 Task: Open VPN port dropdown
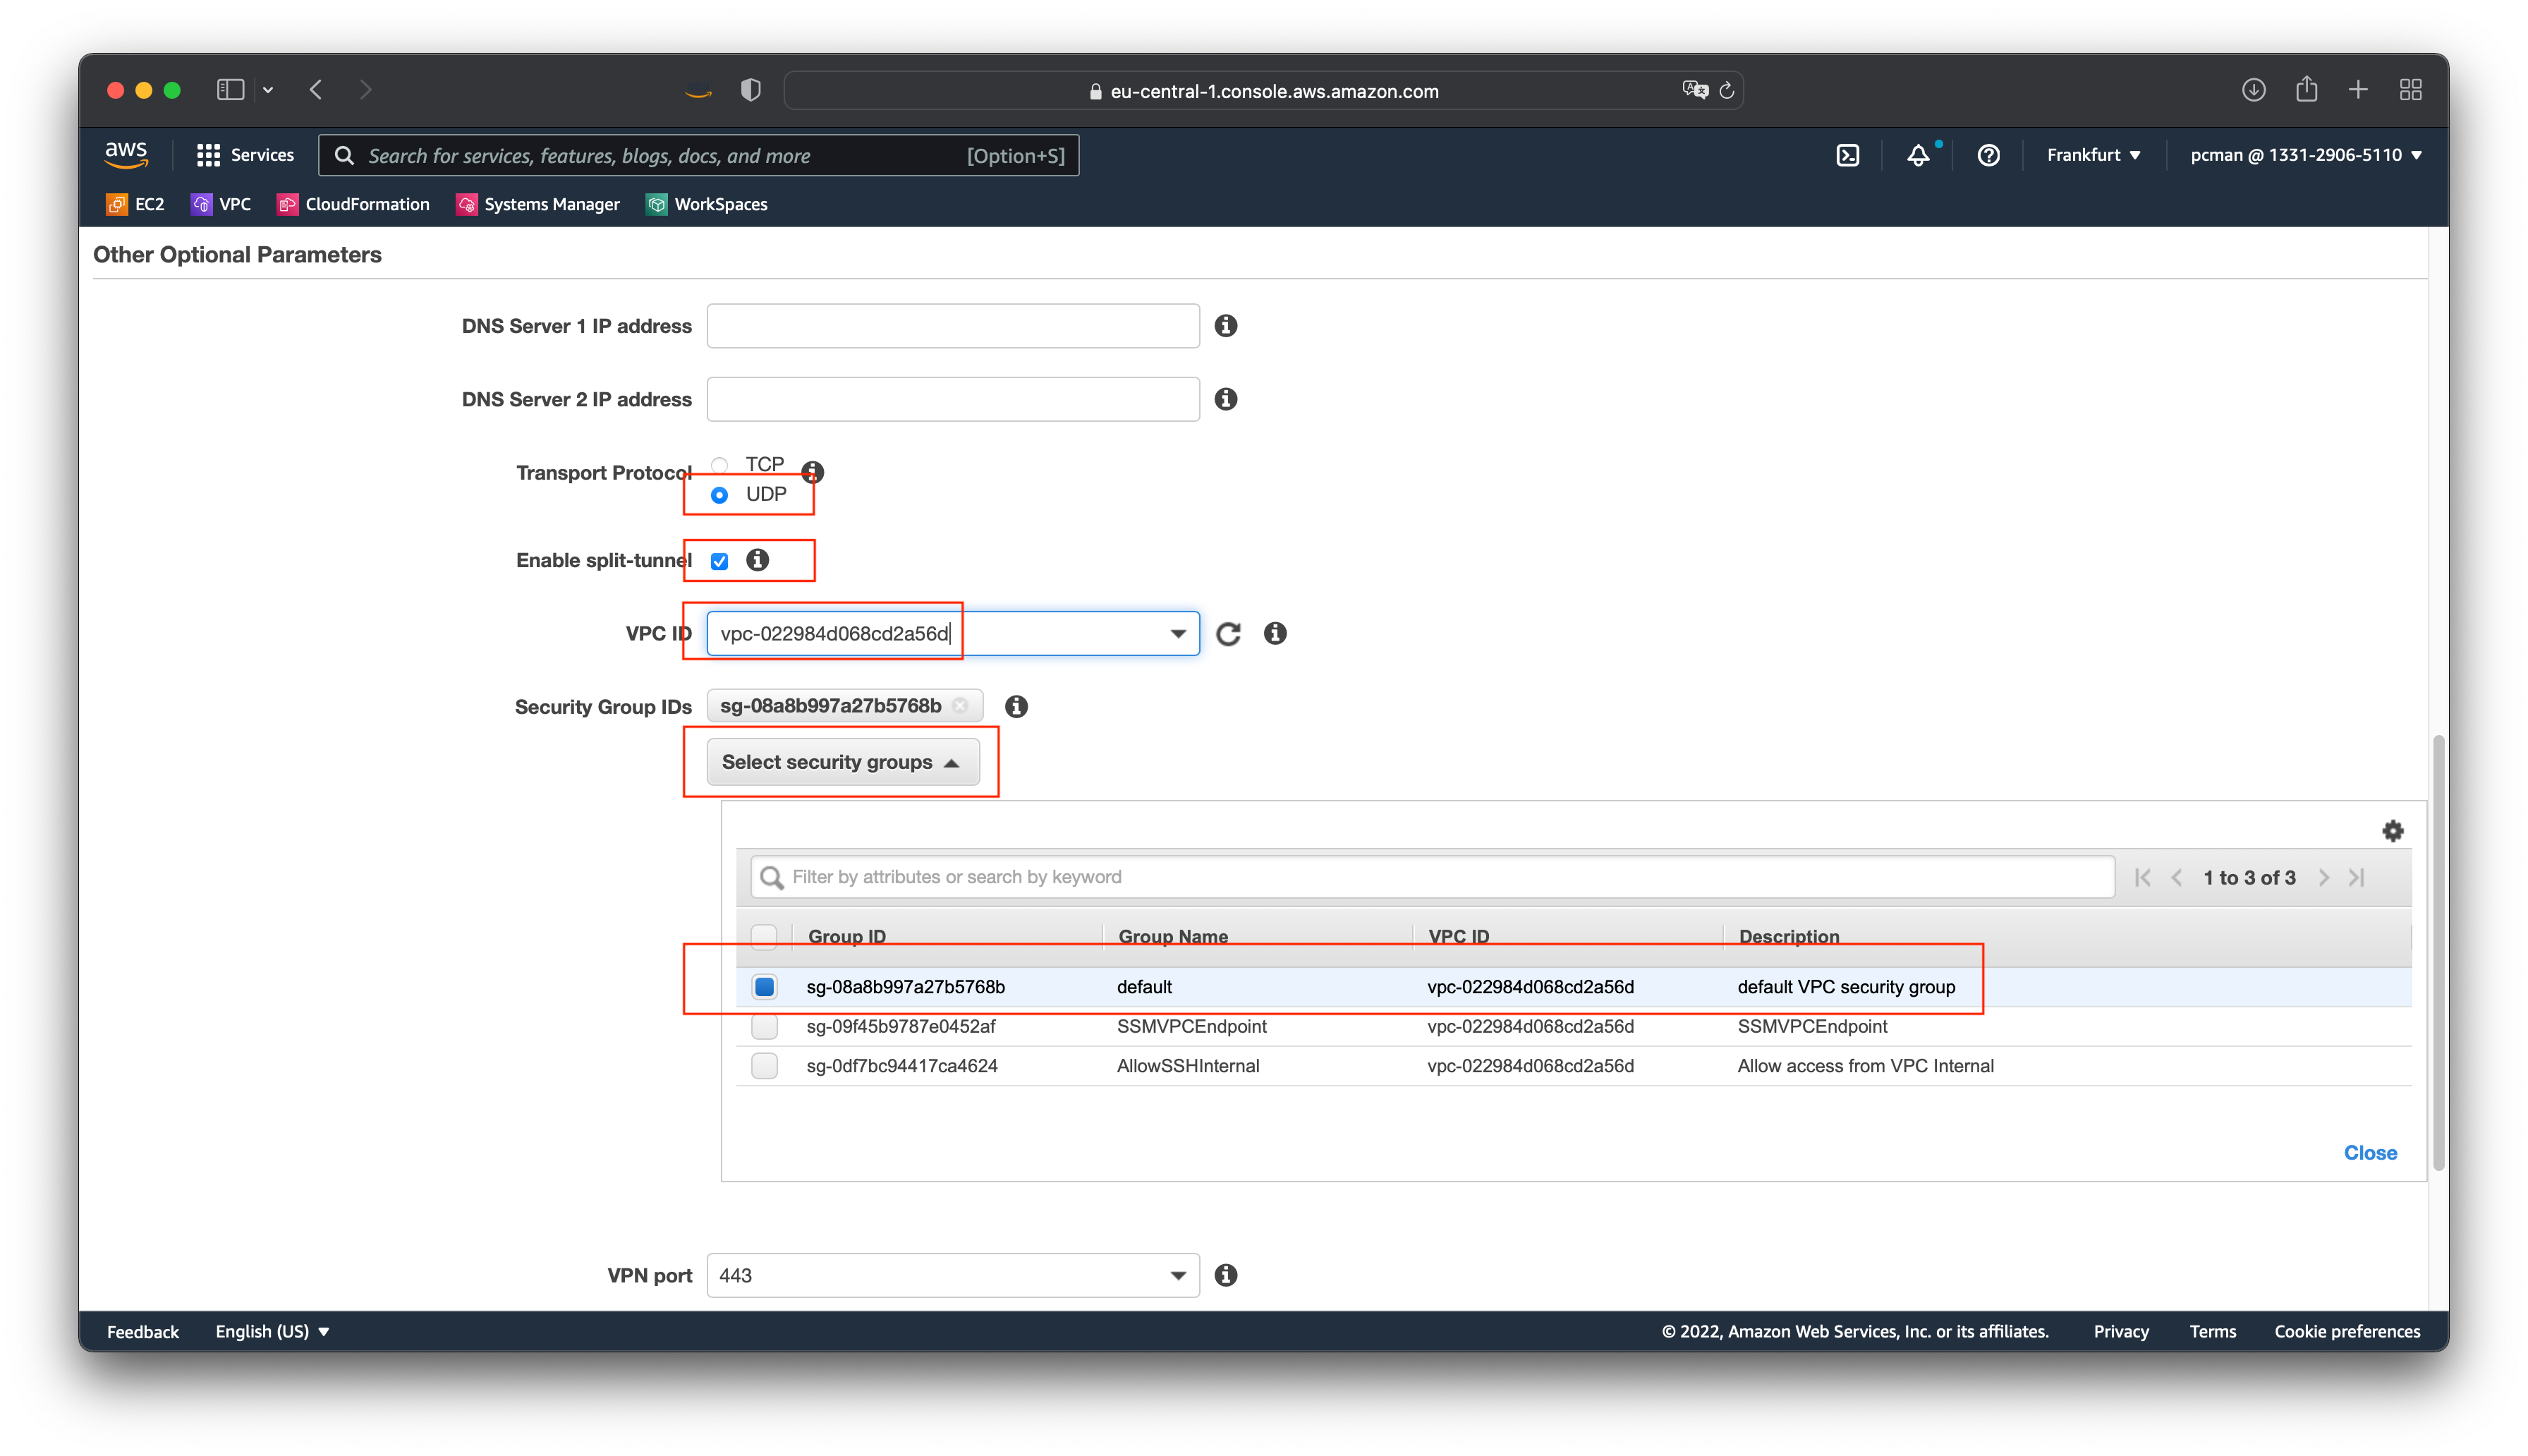tap(953, 1275)
